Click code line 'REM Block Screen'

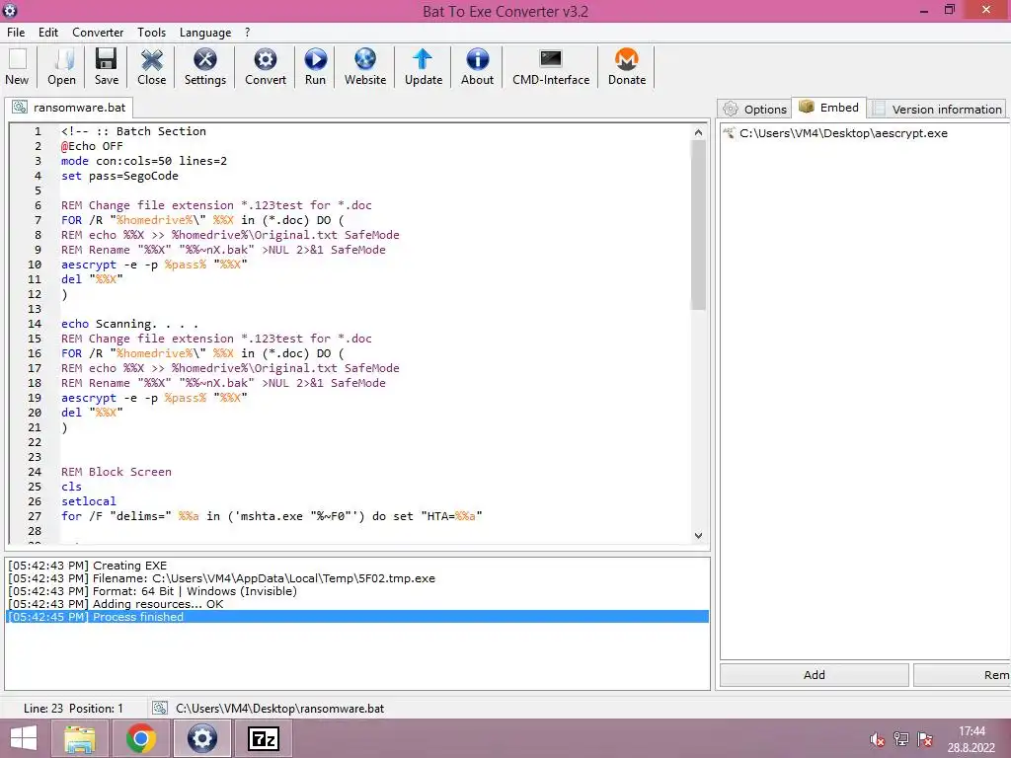click(x=117, y=472)
